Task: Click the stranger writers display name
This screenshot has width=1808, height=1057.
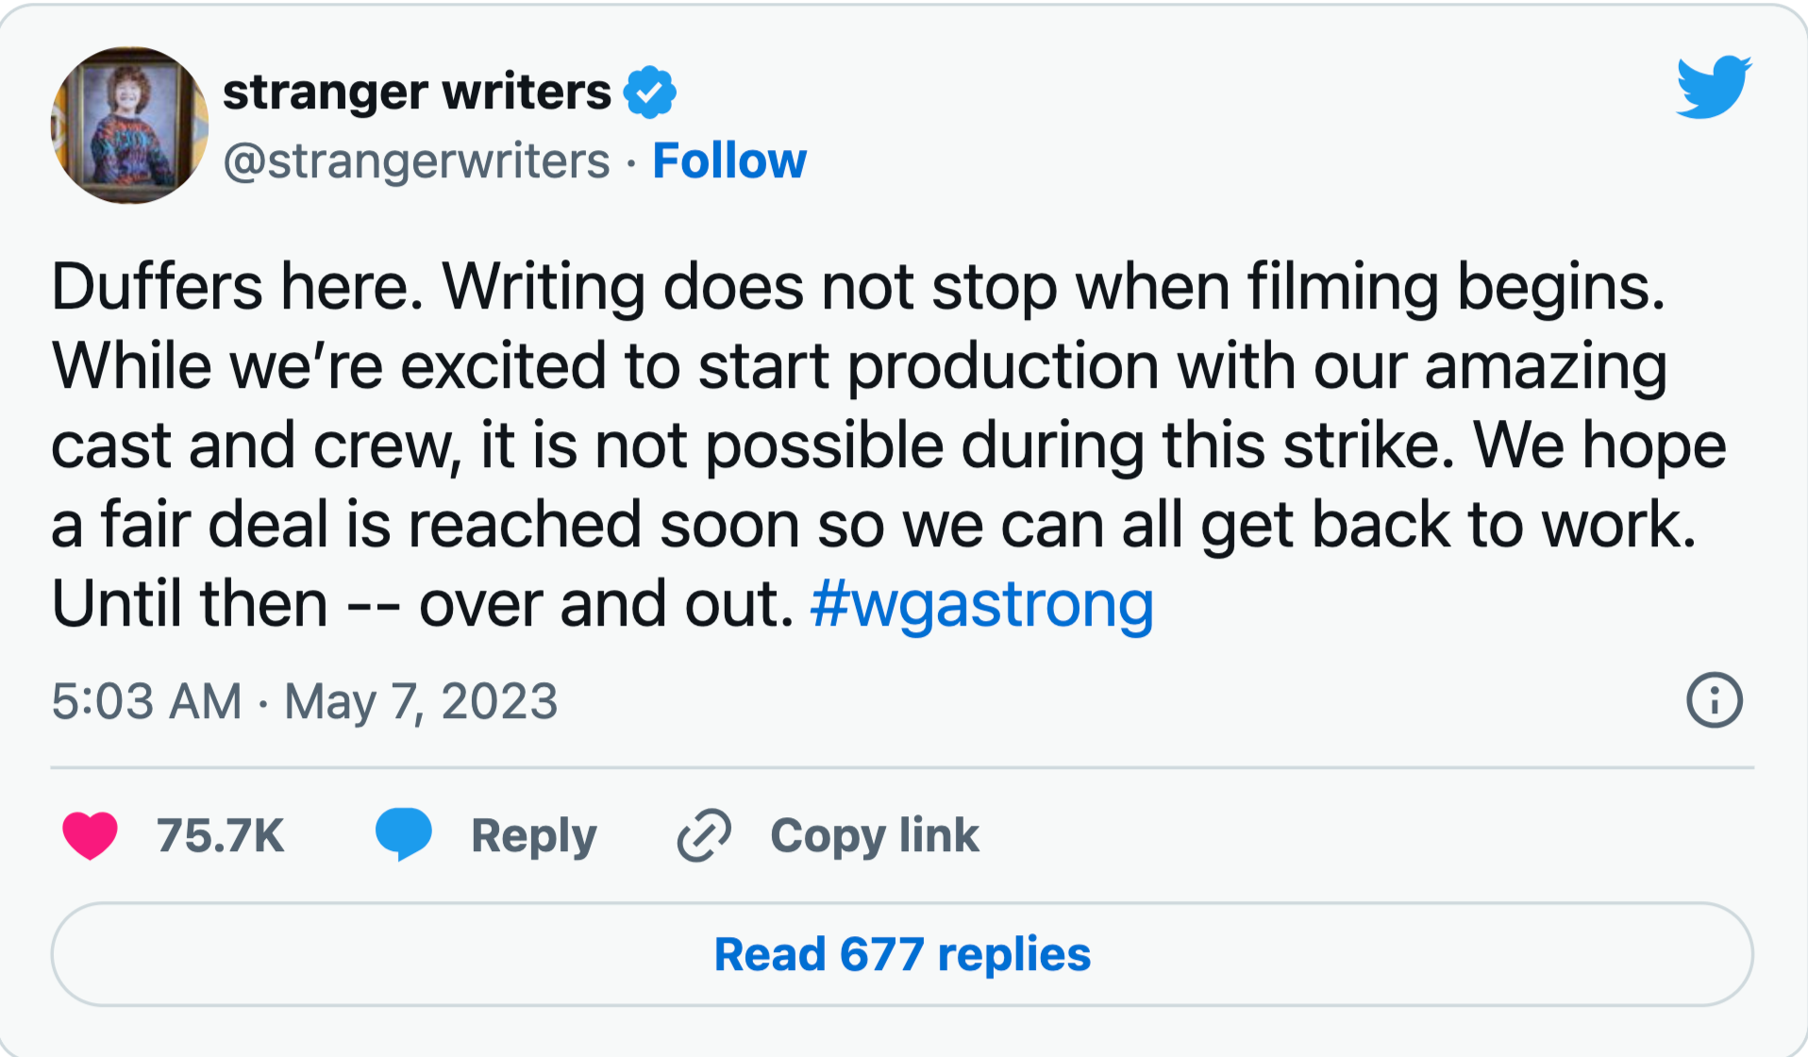Action: click(416, 92)
